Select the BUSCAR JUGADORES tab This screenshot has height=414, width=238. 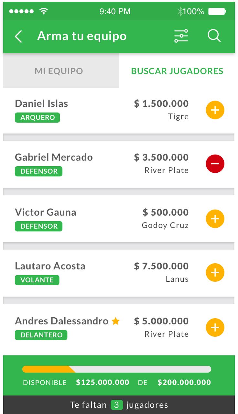point(177,71)
